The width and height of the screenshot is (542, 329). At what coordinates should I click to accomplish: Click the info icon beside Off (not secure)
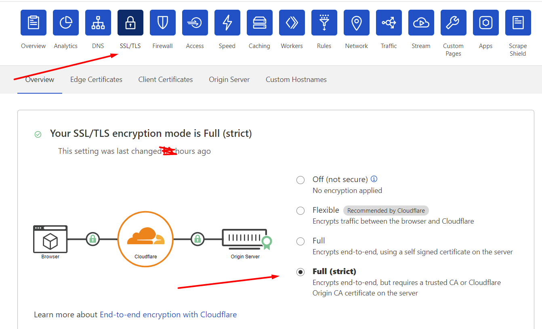click(374, 179)
